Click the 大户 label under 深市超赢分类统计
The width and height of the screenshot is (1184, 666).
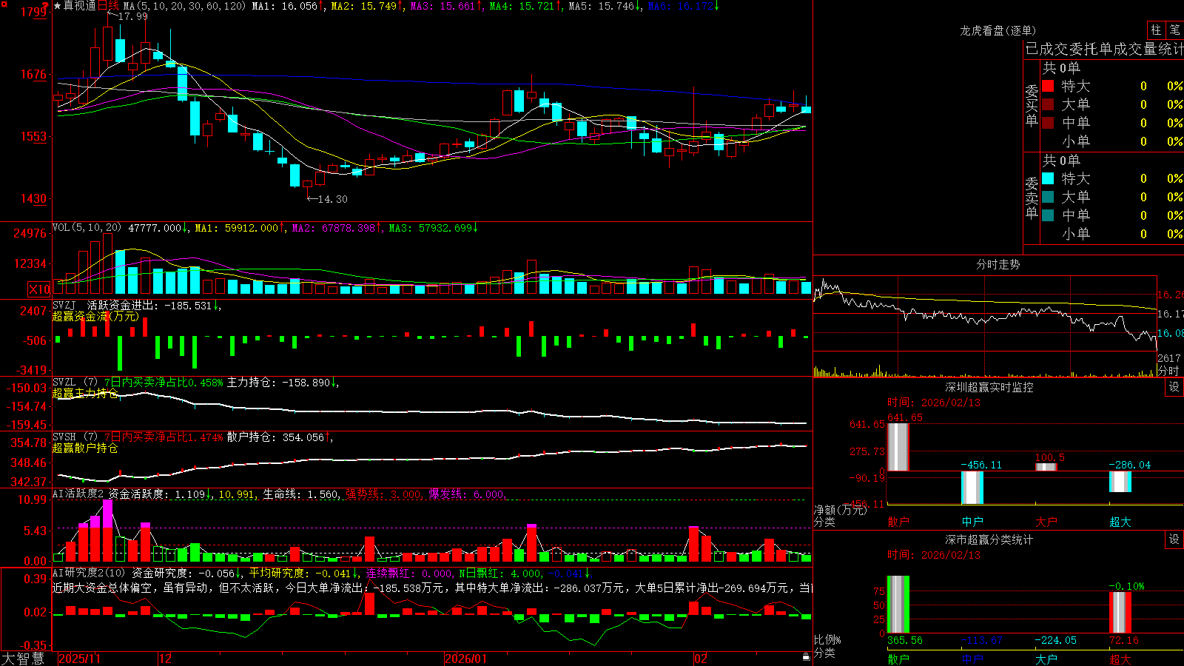tap(1046, 659)
